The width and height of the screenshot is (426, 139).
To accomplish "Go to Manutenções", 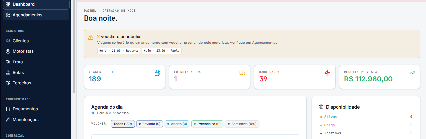I will [x=36, y=119].
